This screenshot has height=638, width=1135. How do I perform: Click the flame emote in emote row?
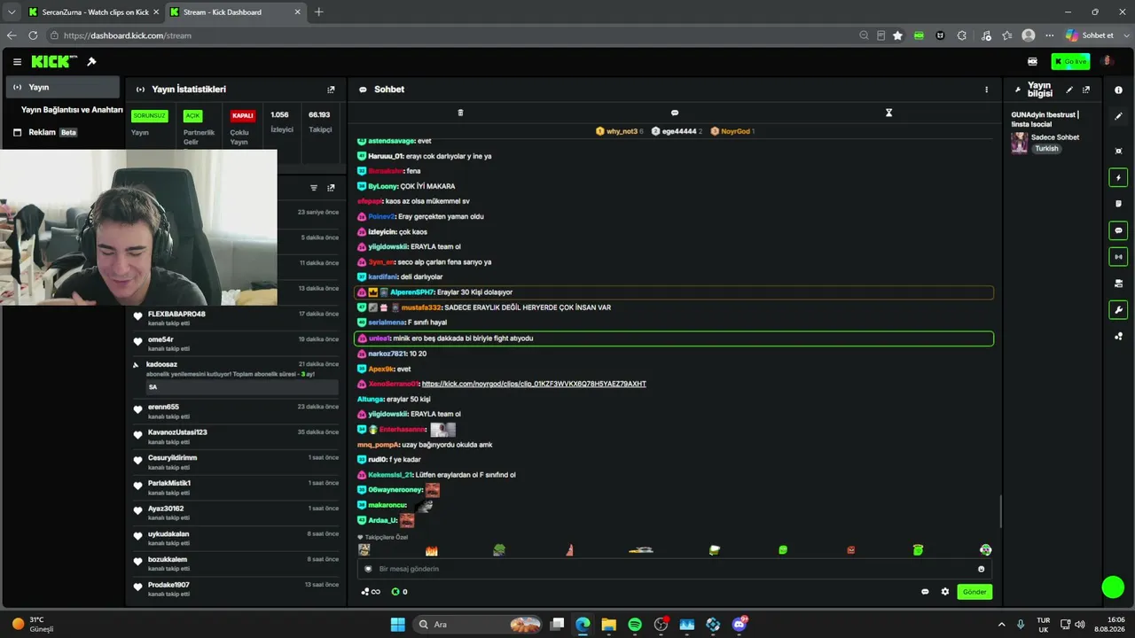(432, 550)
